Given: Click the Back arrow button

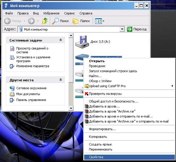Looking at the screenshot, I should tap(7, 21).
